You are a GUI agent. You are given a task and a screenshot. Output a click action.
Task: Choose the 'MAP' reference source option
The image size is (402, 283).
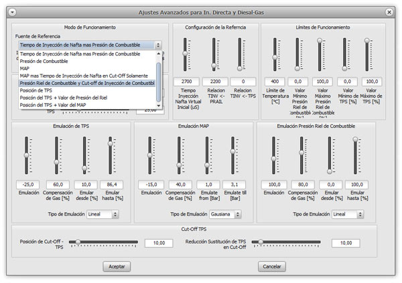tap(25, 68)
